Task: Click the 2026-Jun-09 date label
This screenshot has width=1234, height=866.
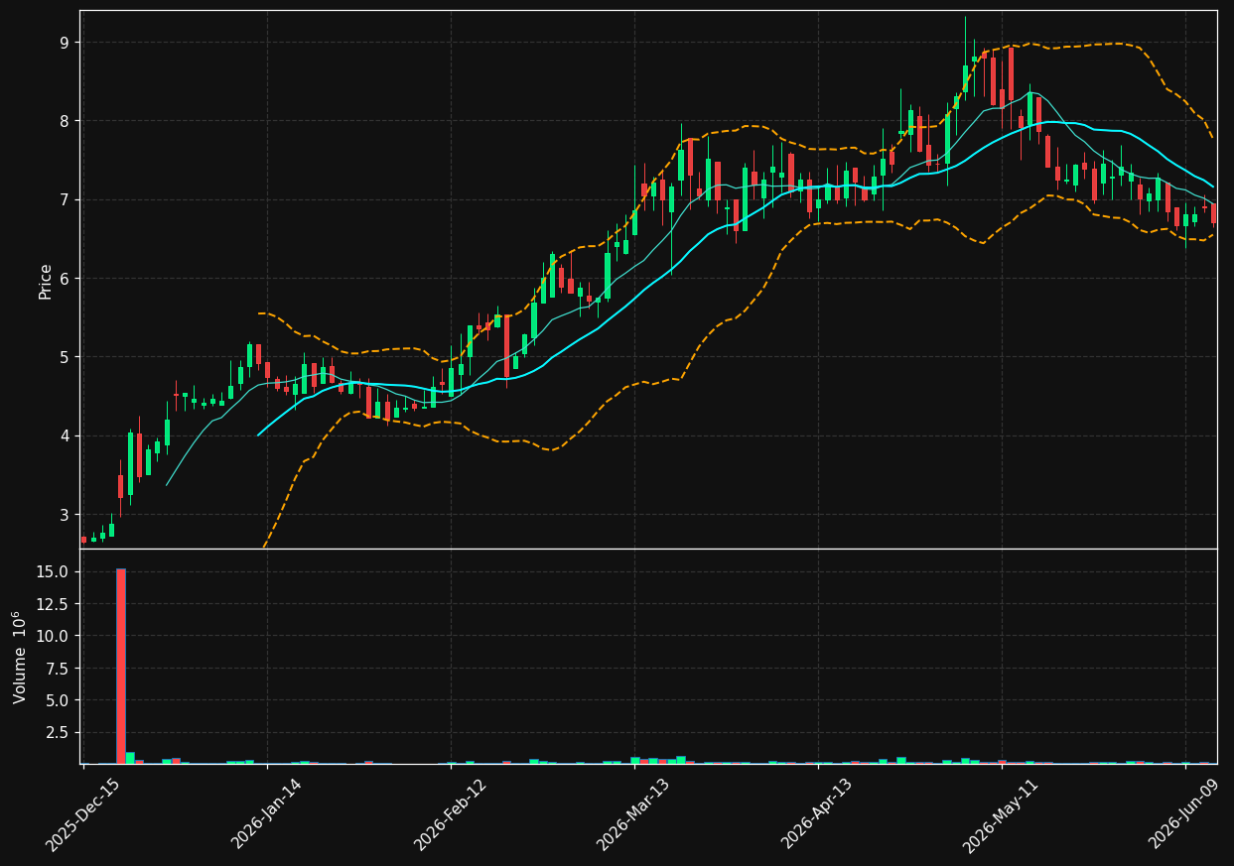Action: pos(1184,815)
